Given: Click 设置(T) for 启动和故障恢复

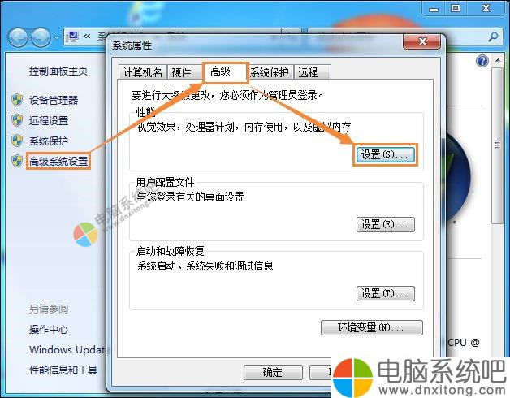Looking at the screenshot, I should point(386,293).
